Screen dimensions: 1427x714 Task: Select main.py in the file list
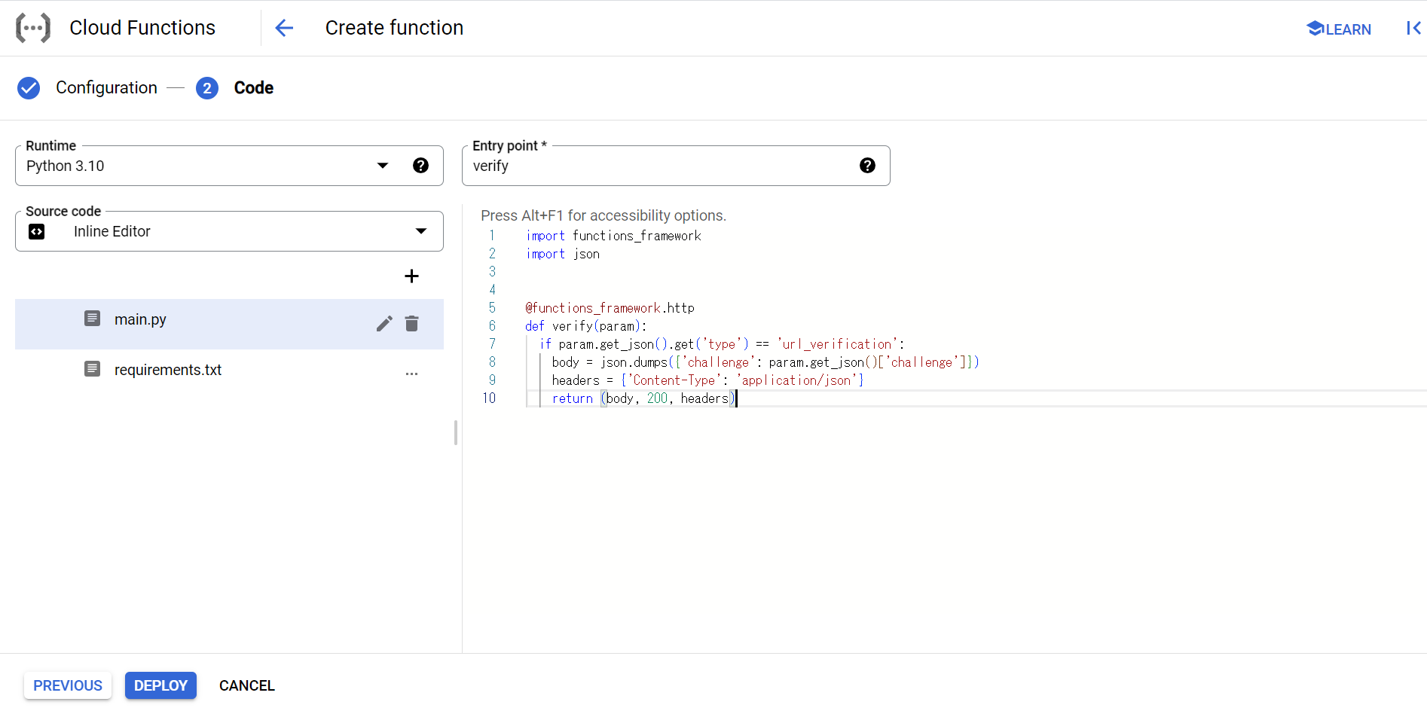(141, 320)
